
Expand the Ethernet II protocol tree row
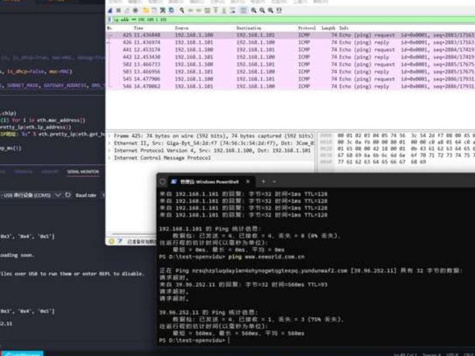pyautogui.click(x=110, y=142)
